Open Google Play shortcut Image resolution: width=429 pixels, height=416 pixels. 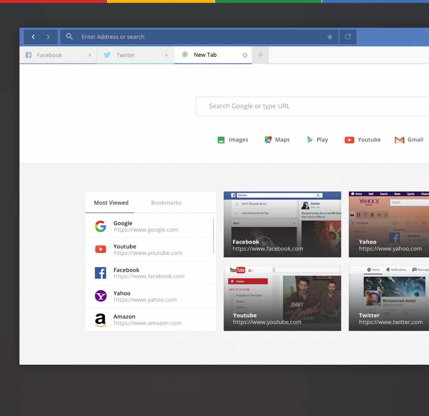(x=317, y=140)
